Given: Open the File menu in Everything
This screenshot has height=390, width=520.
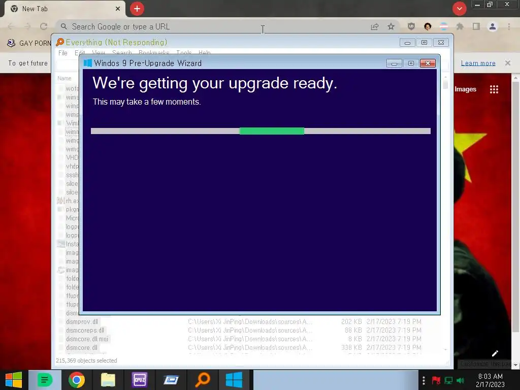Looking at the screenshot, I should [62, 53].
